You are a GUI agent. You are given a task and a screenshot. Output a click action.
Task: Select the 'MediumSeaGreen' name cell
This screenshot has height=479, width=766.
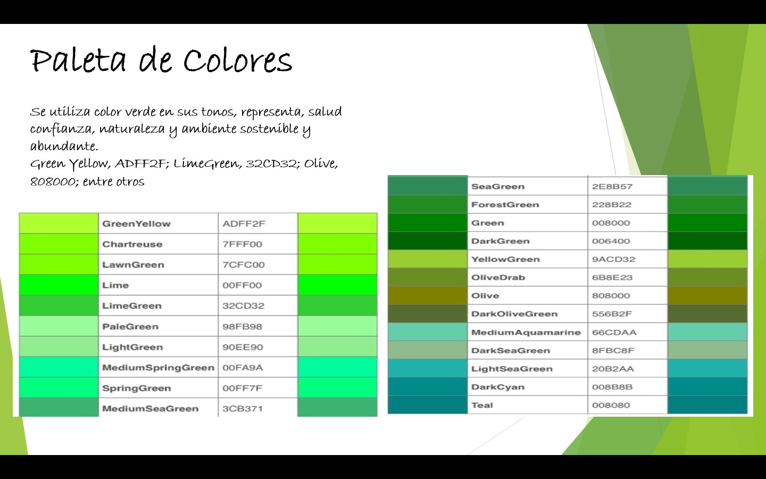[x=159, y=408]
